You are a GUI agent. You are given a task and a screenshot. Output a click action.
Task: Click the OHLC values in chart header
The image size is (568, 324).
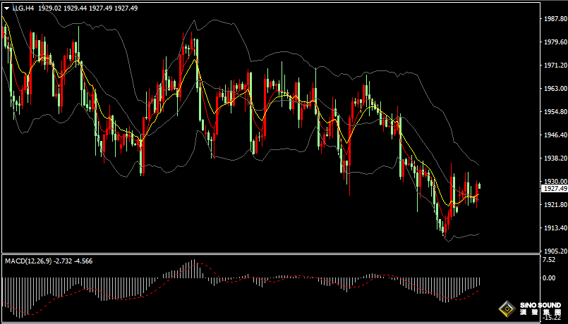(87, 7)
